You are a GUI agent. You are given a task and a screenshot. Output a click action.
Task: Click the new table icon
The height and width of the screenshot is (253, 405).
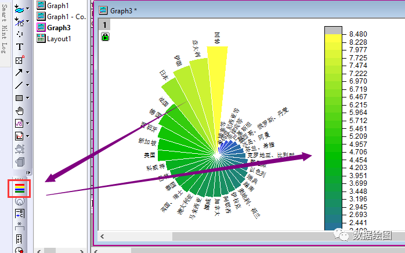click(19, 239)
